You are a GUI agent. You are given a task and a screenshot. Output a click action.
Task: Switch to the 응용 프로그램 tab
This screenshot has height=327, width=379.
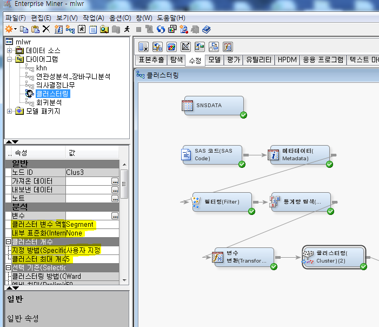click(x=323, y=60)
